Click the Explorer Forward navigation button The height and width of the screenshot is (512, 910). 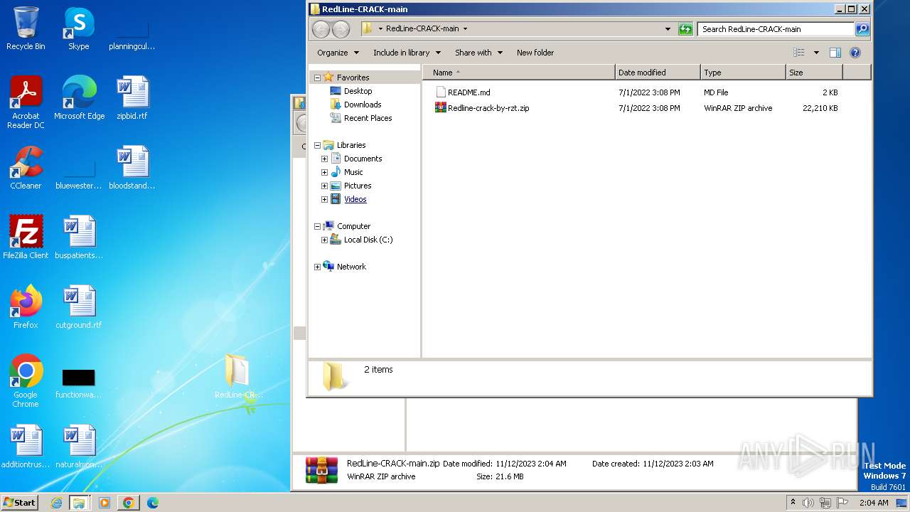coord(341,29)
